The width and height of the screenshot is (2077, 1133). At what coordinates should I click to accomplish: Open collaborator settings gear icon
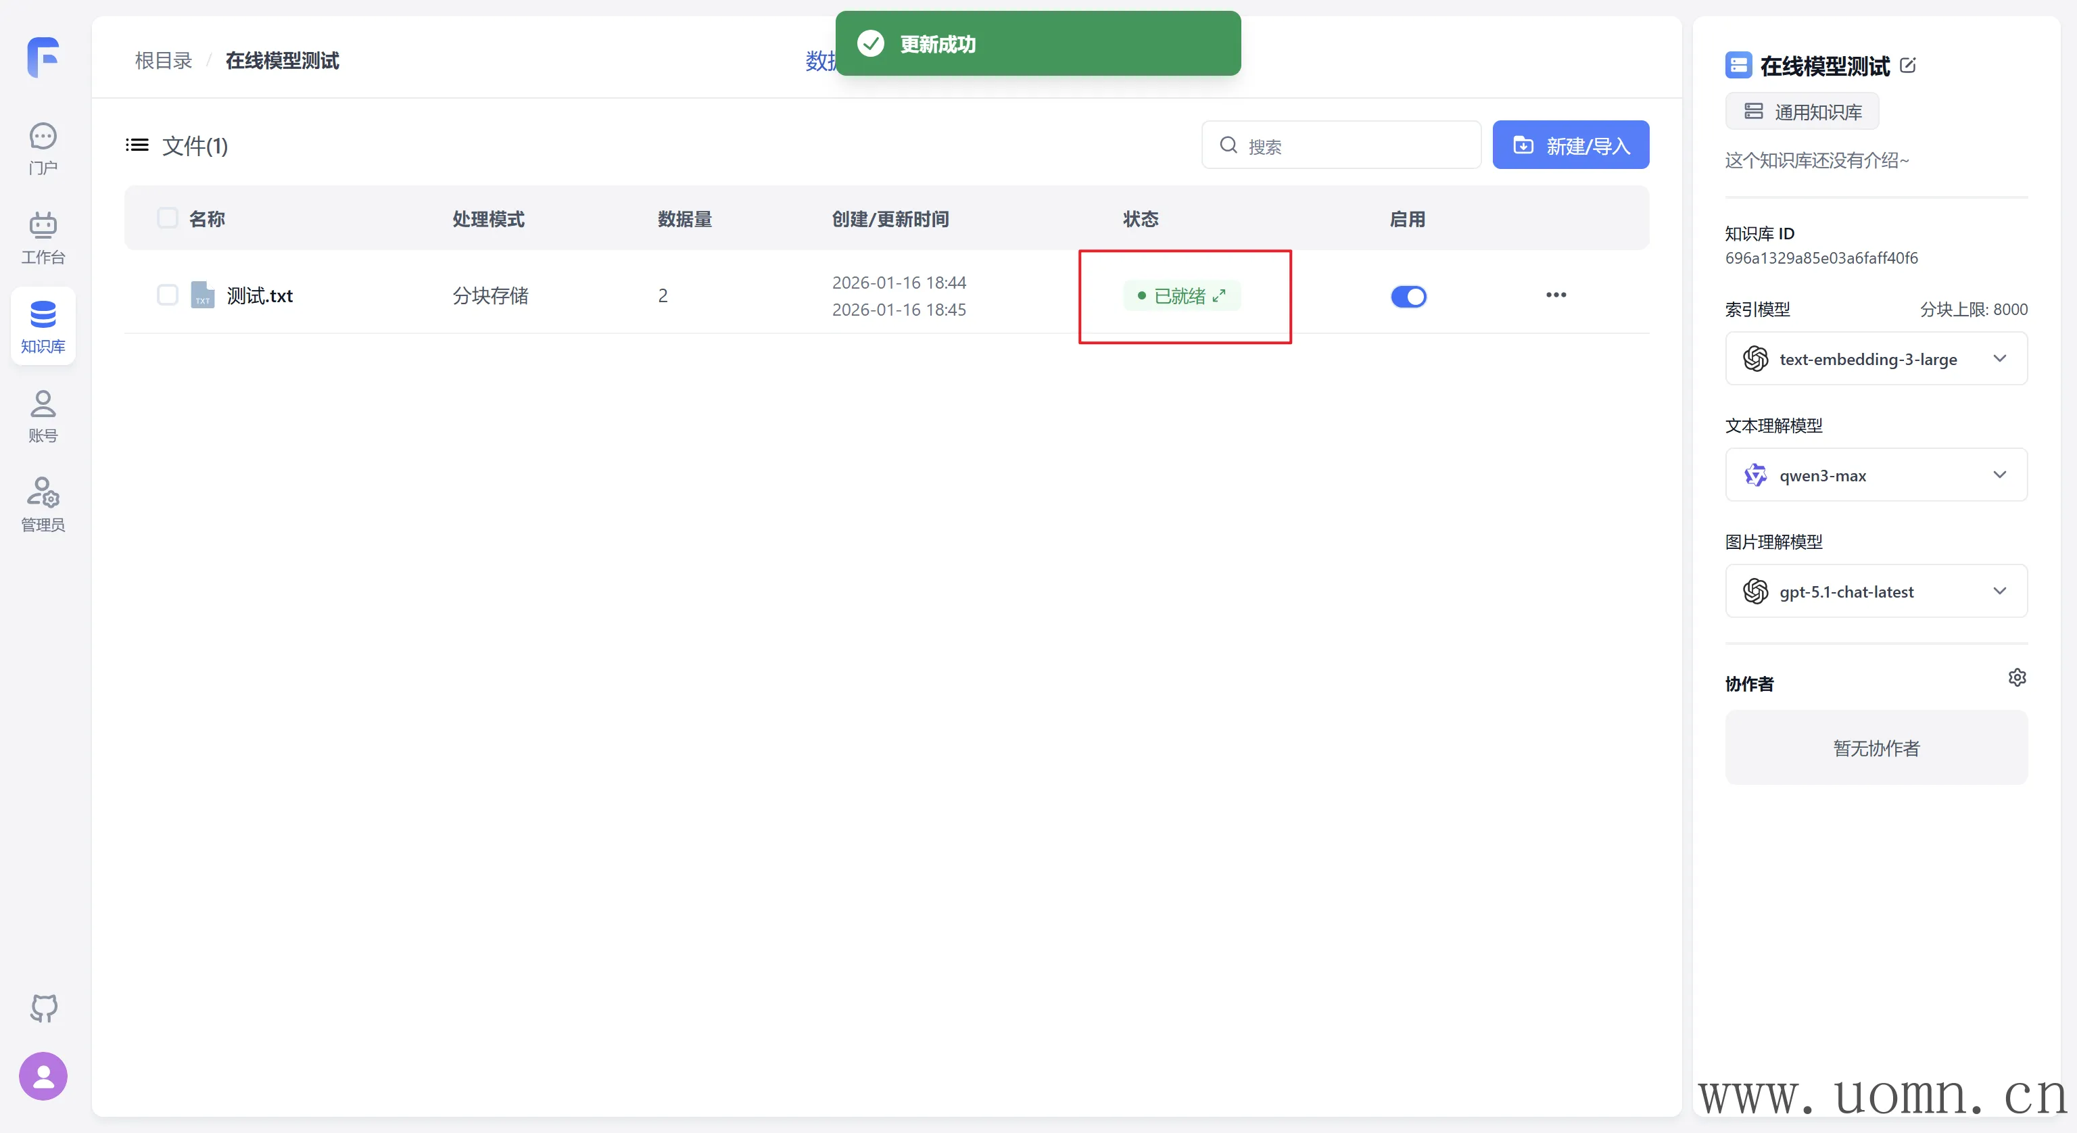(2017, 677)
